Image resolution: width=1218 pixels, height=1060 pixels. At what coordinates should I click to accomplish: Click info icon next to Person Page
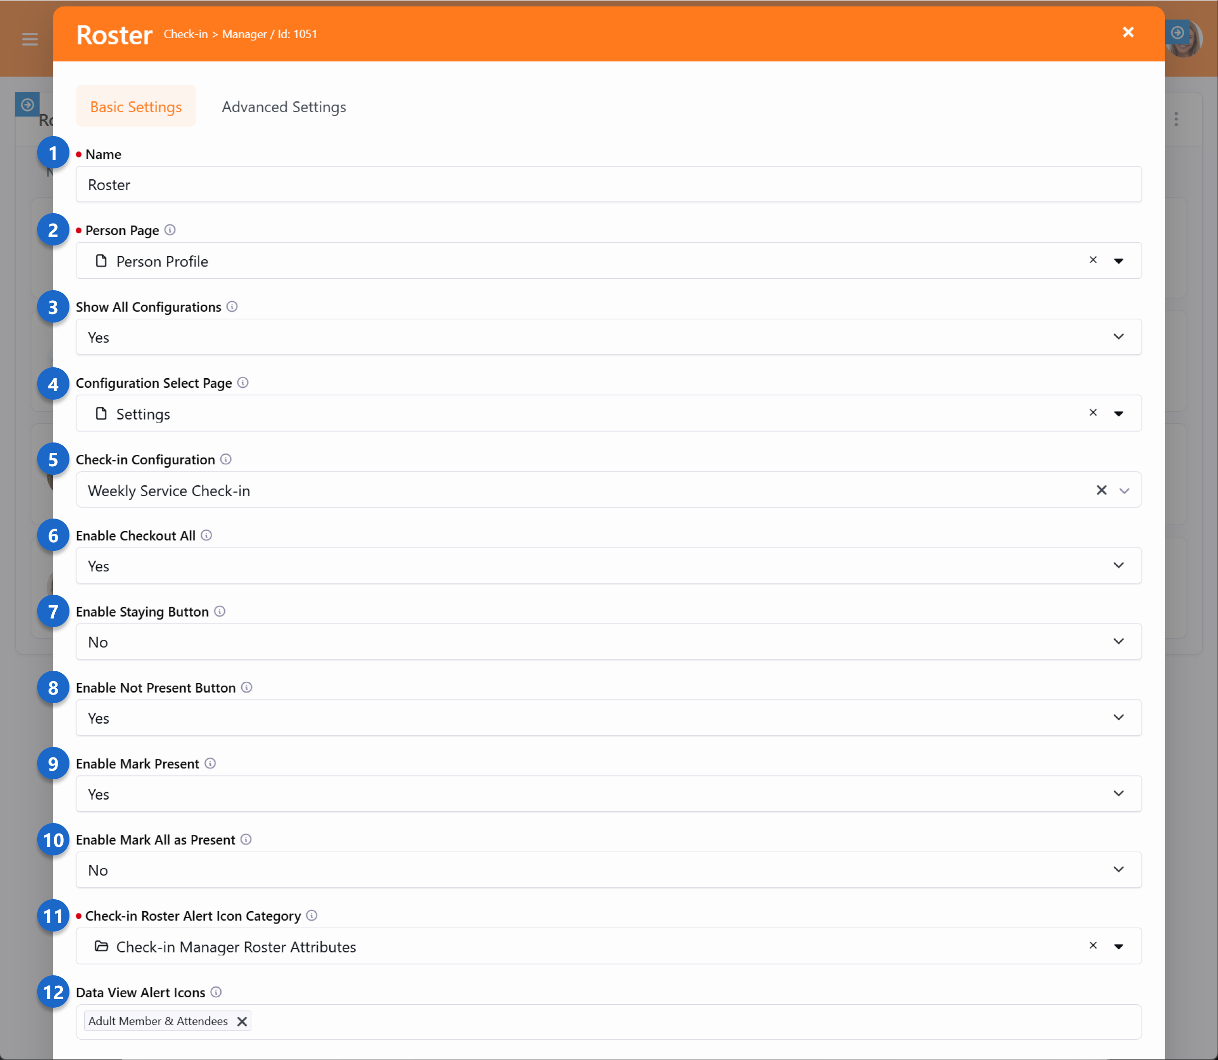pyautogui.click(x=170, y=230)
